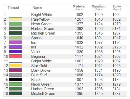This screenshot has width=130, height=99.
Task: Select the Mitchell Green name in row 5
Action: tap(43, 33)
